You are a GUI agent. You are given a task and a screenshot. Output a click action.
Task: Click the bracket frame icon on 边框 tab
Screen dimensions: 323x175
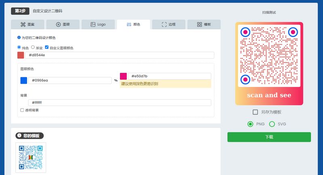[x=164, y=25]
